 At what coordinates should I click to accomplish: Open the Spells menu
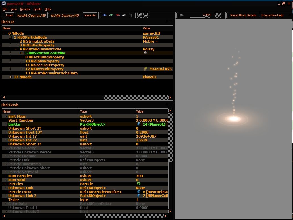tap(37, 9)
